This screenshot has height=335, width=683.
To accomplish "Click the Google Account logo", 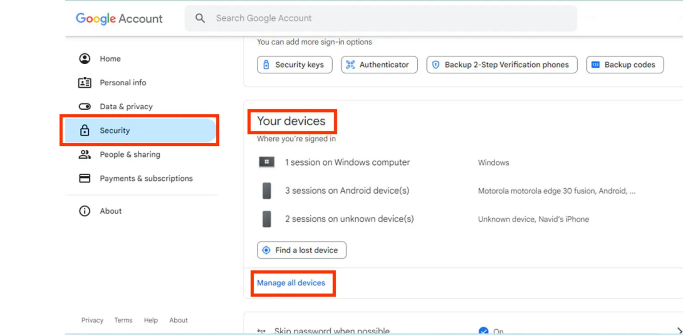I will click(119, 19).
